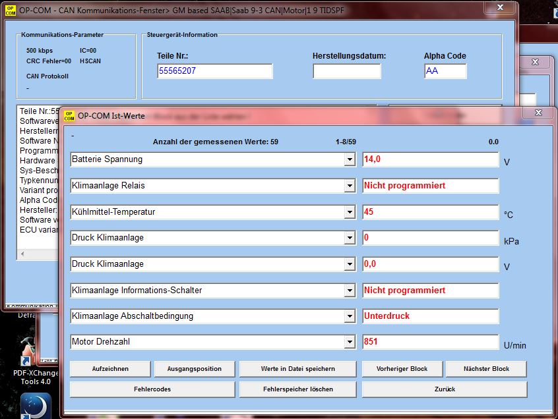Click Informations-Schalter value Nicht programmiert
Viewport: 558px width, 419px height.
[430, 291]
